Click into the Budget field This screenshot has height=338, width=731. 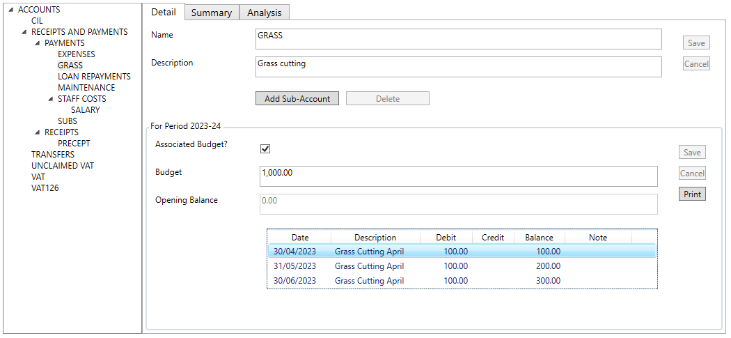[x=458, y=176]
